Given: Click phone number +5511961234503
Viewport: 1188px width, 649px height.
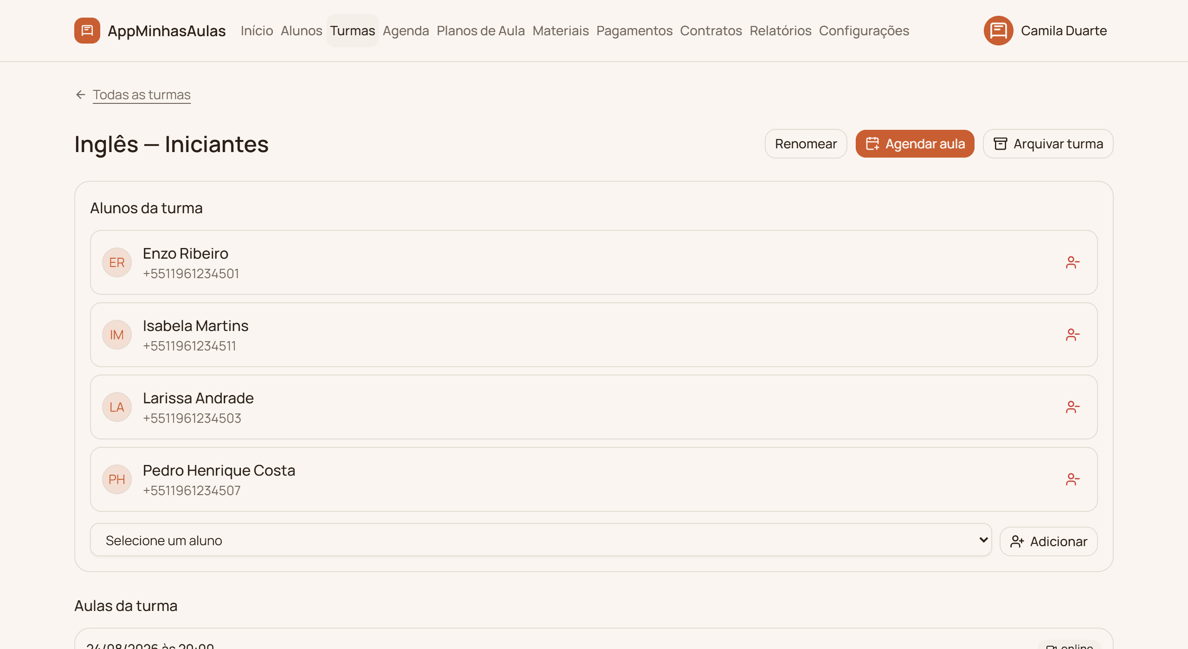Looking at the screenshot, I should point(192,418).
